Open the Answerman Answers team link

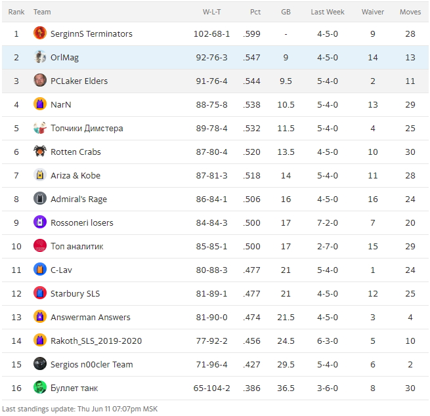click(x=90, y=317)
